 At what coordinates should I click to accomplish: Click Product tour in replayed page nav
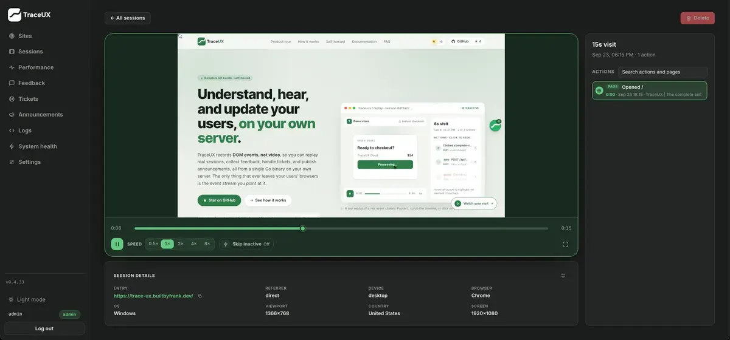click(x=280, y=41)
